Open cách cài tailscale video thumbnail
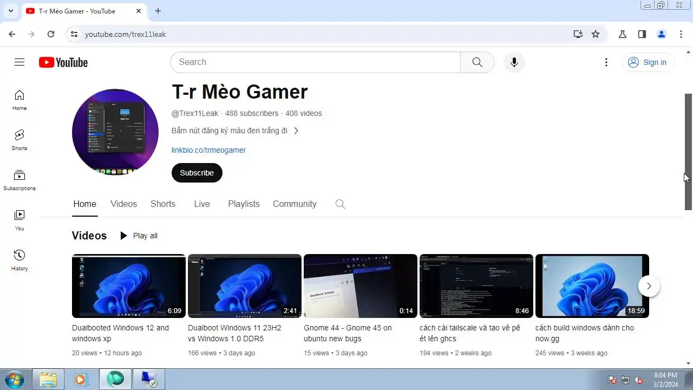 pyautogui.click(x=476, y=286)
